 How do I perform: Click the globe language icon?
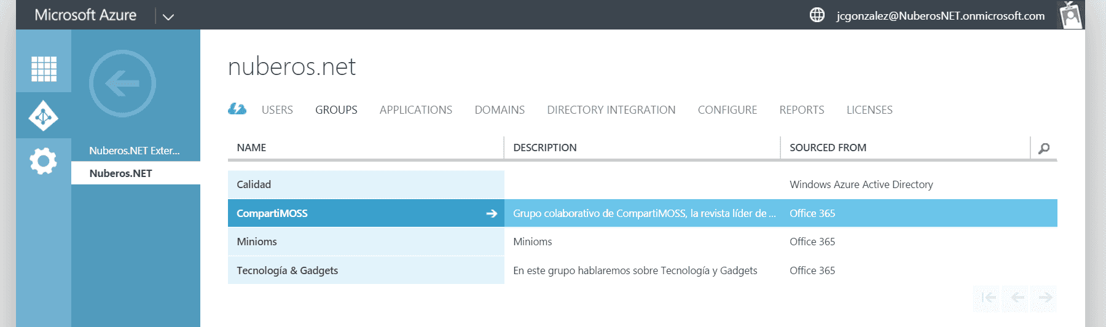coord(817,15)
